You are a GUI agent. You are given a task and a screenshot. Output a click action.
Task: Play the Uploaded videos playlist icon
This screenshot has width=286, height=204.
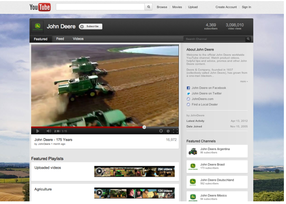point(99,171)
